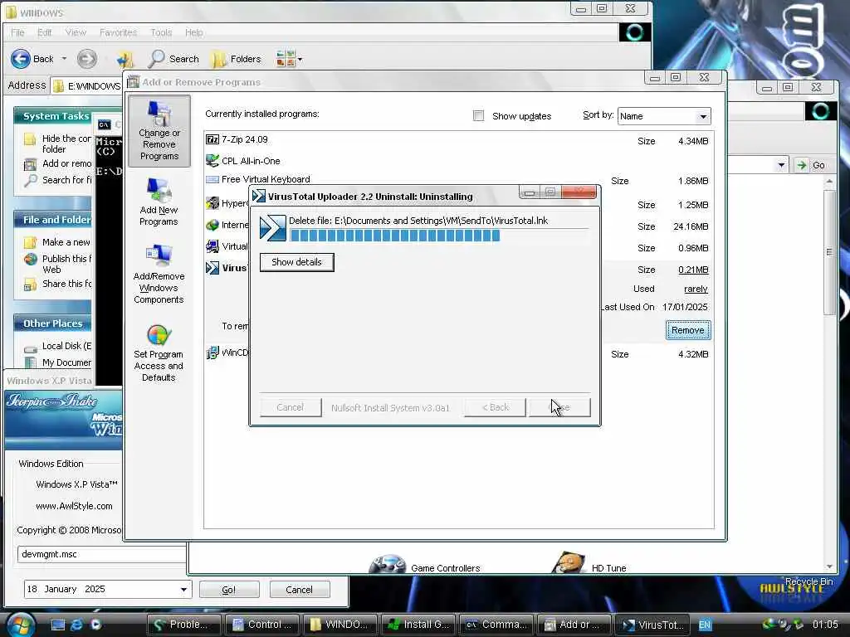
Task: Click the EN language indicator in tray
Action: (704, 625)
